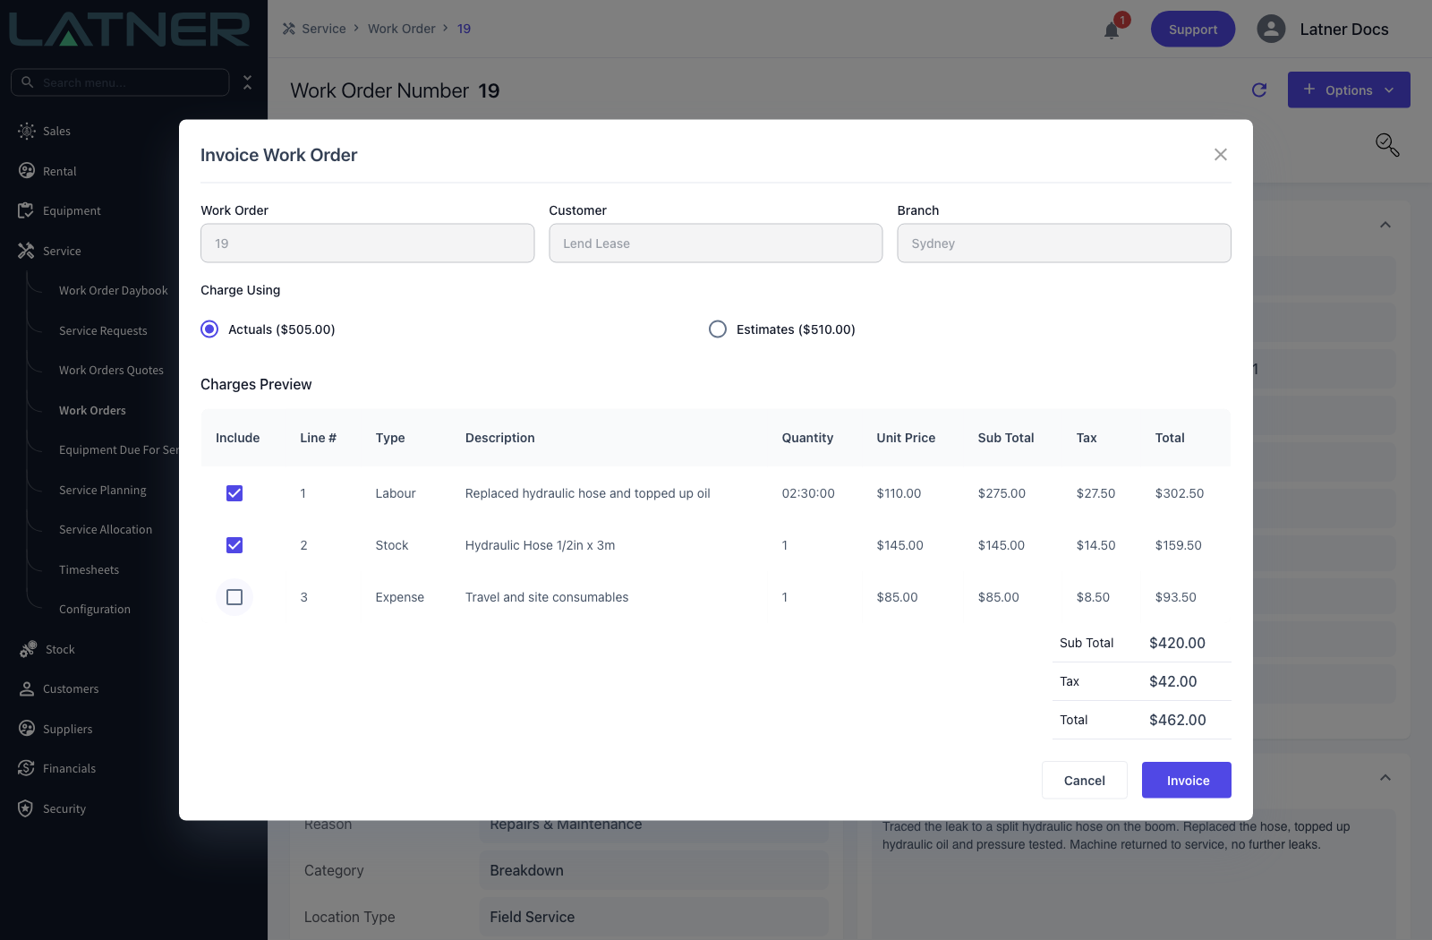
Task: Collapse the sidebar menu toggle
Action: 248,82
